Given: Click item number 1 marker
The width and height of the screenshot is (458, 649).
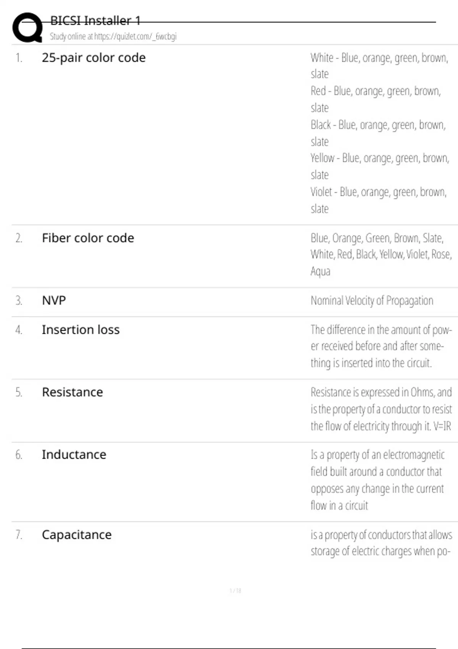Looking at the screenshot, I should tap(19, 58).
